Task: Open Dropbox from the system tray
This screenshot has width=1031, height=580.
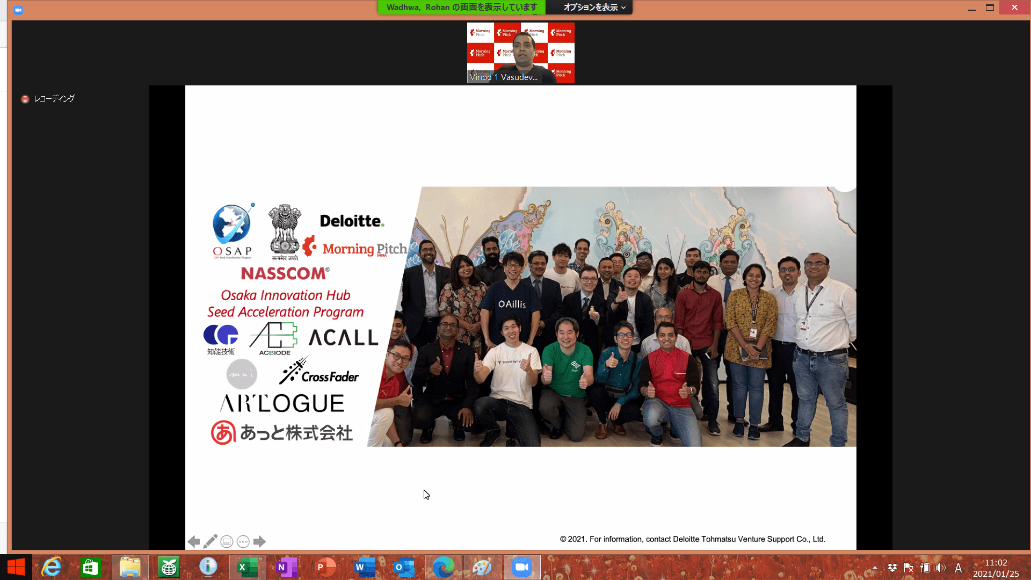Action: point(892,568)
